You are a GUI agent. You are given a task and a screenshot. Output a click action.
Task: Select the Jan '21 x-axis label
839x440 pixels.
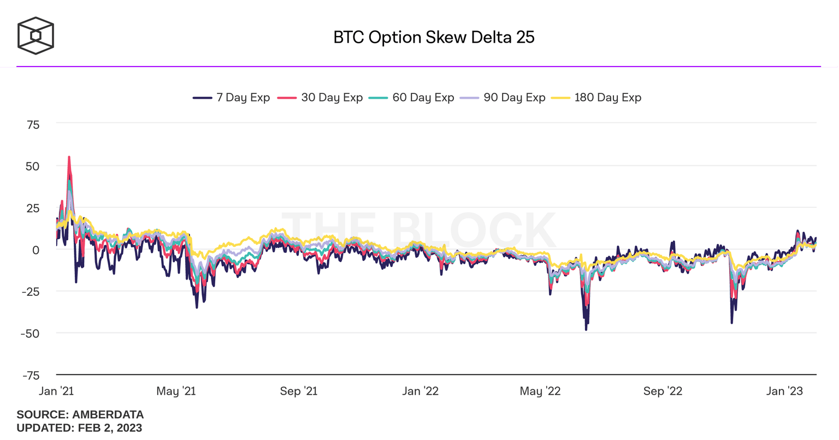coord(56,391)
